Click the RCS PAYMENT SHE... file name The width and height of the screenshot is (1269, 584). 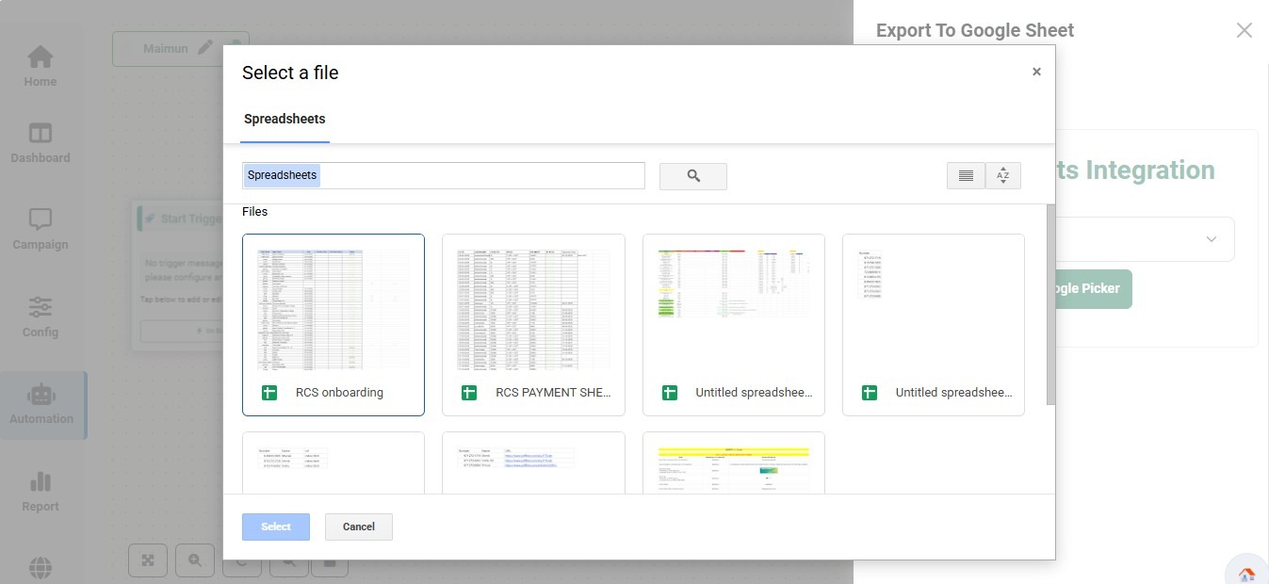coord(553,393)
